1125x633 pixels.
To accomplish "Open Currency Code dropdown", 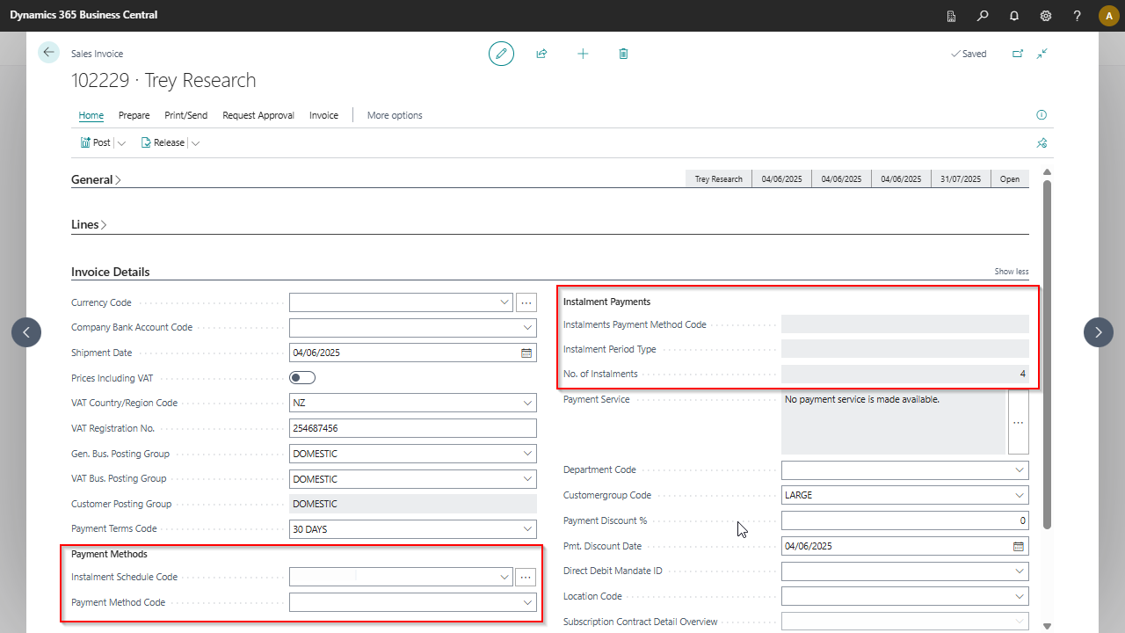I will point(504,302).
